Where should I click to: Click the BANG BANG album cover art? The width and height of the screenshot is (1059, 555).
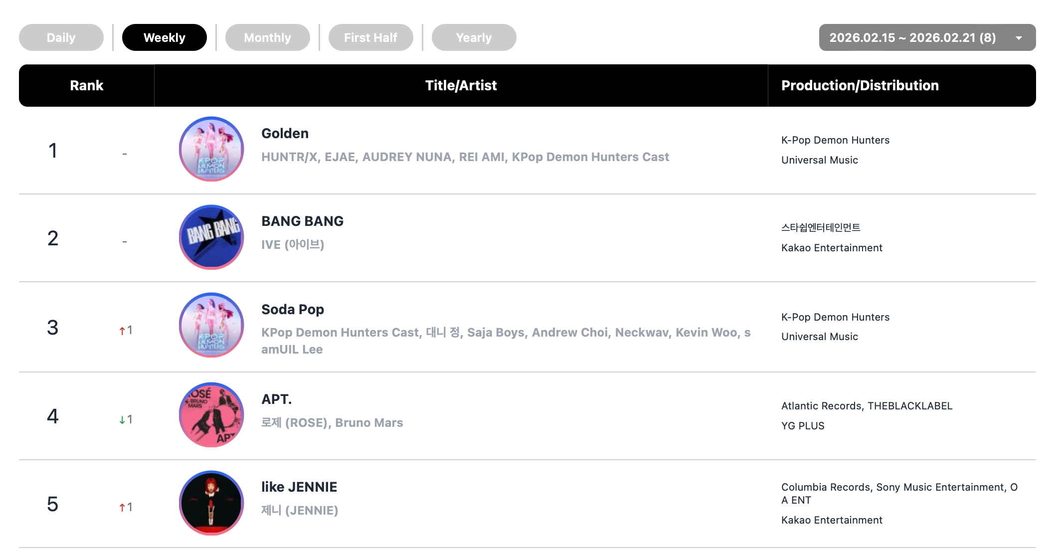211,237
